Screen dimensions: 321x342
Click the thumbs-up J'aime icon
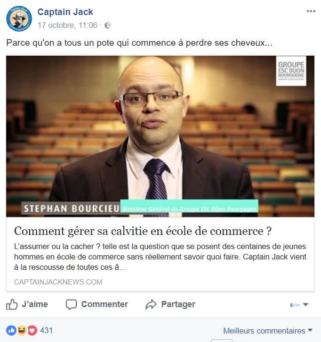(x=12, y=304)
